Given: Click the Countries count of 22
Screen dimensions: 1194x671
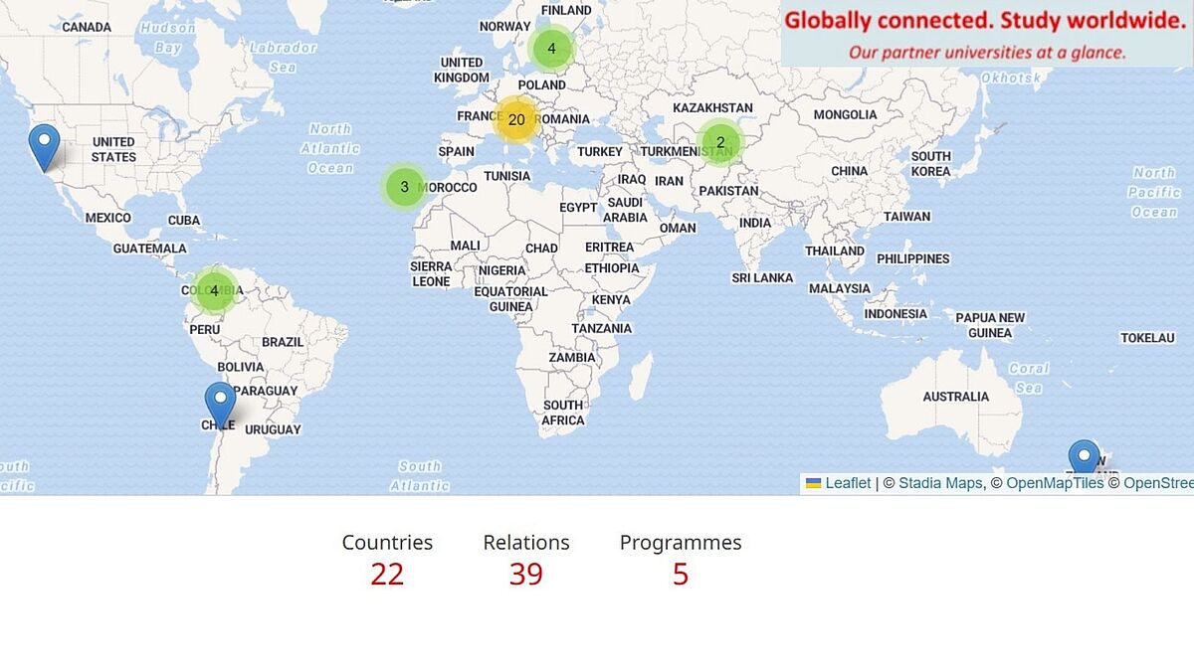Looking at the screenshot, I should click(x=387, y=575).
